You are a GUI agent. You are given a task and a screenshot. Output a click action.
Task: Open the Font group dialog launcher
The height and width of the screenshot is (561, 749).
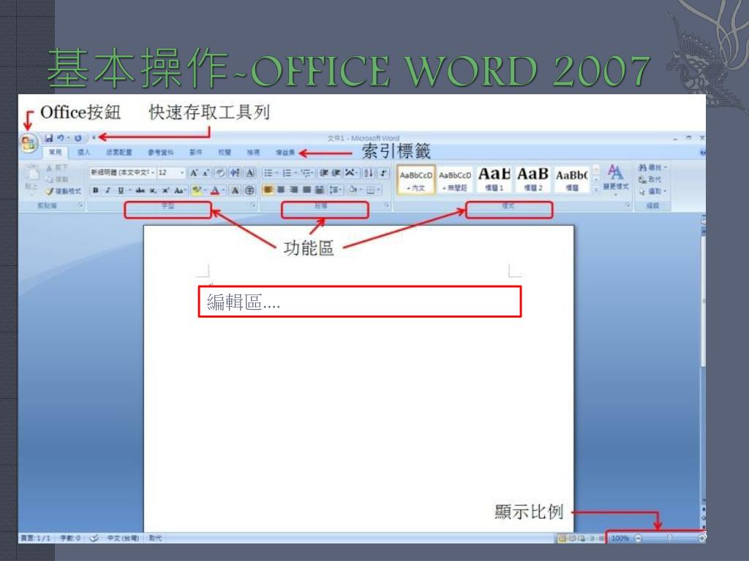tap(253, 205)
